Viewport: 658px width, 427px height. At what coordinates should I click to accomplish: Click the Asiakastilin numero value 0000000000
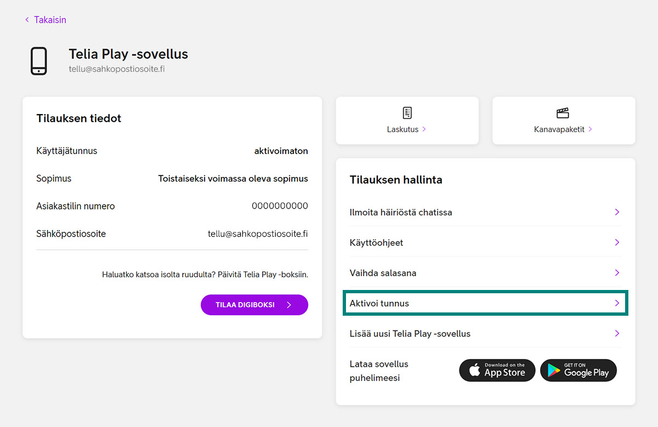click(x=280, y=206)
